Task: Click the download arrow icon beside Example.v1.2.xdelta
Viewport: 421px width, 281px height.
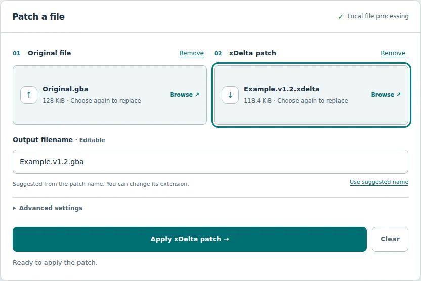Action: pos(230,95)
